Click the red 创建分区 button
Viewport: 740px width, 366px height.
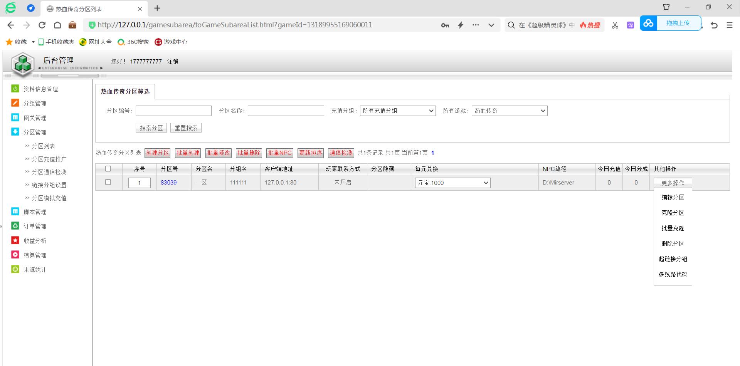[157, 153]
